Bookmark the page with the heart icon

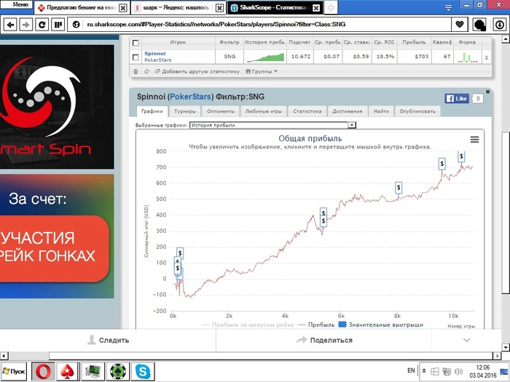pyautogui.click(x=459, y=24)
